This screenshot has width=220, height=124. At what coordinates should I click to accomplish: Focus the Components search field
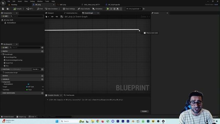(27, 16)
